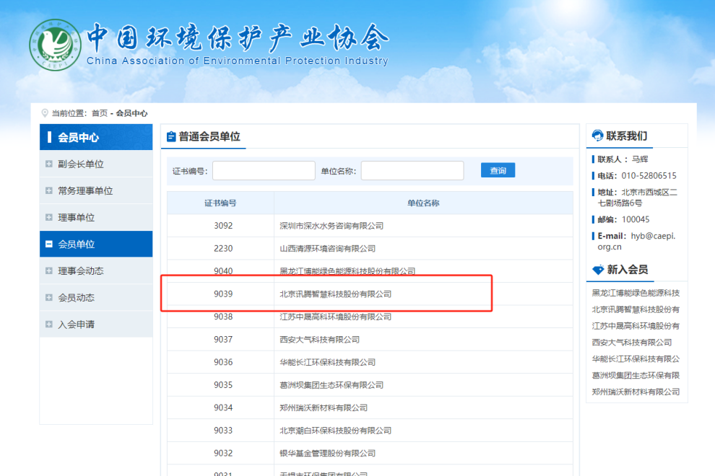The width and height of the screenshot is (715, 476).
Task: Expand the plus icon for 会员动态
Action: click(49, 297)
